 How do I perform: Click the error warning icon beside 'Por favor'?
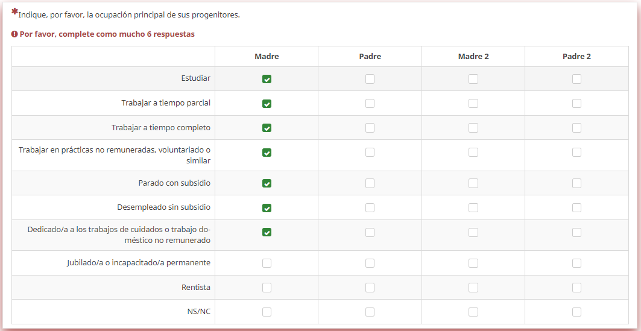coord(14,34)
